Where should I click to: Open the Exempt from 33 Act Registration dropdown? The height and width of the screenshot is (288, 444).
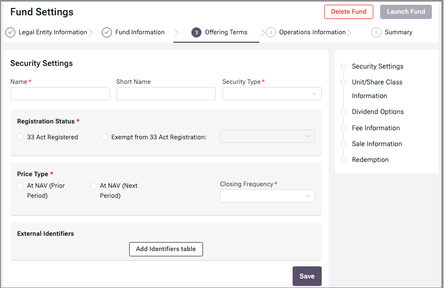[x=267, y=137]
